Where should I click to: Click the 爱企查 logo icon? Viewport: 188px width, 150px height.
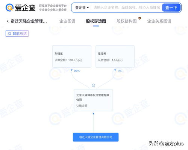[x=9, y=8]
